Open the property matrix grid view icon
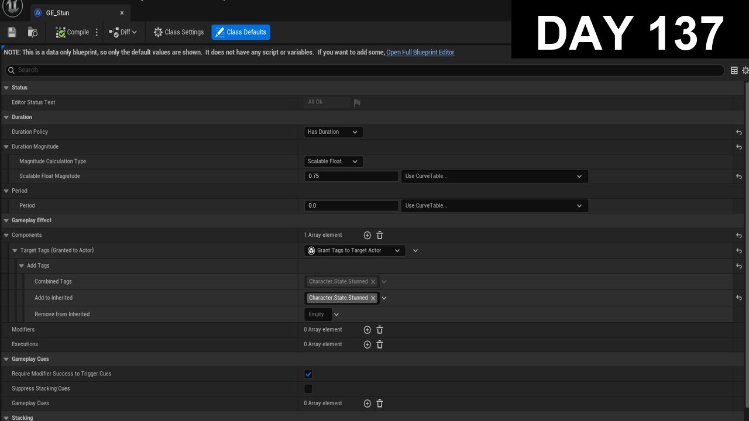 pos(734,70)
